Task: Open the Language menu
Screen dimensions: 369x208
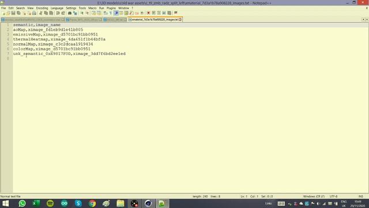Action: pos(57,8)
